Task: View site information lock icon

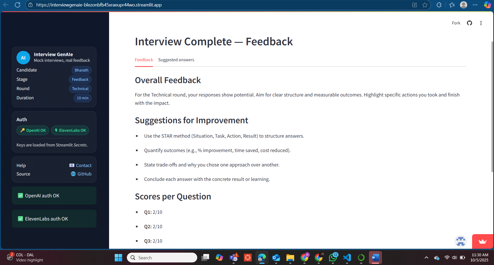Action: pos(30,5)
